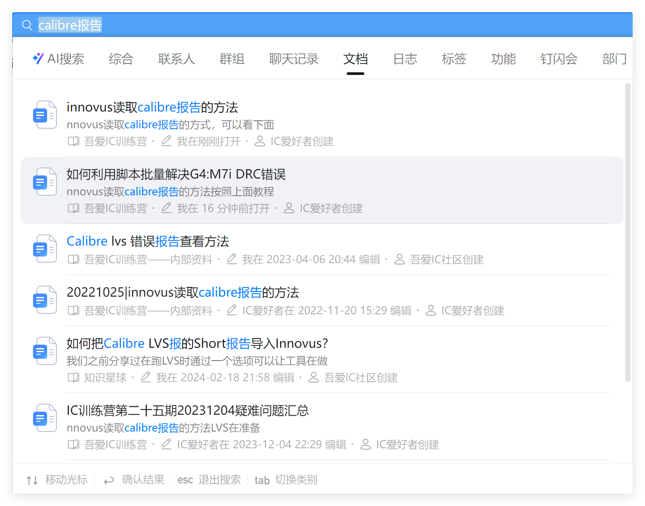The width and height of the screenshot is (645, 506).
Task: Click document icon of 疑难问题汇总 result
Action: click(x=45, y=418)
